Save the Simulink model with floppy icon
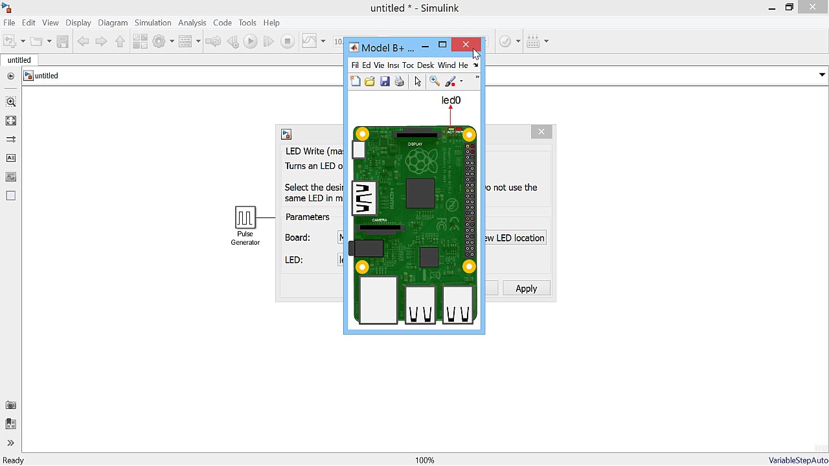Image resolution: width=829 pixels, height=466 pixels. pos(63,41)
